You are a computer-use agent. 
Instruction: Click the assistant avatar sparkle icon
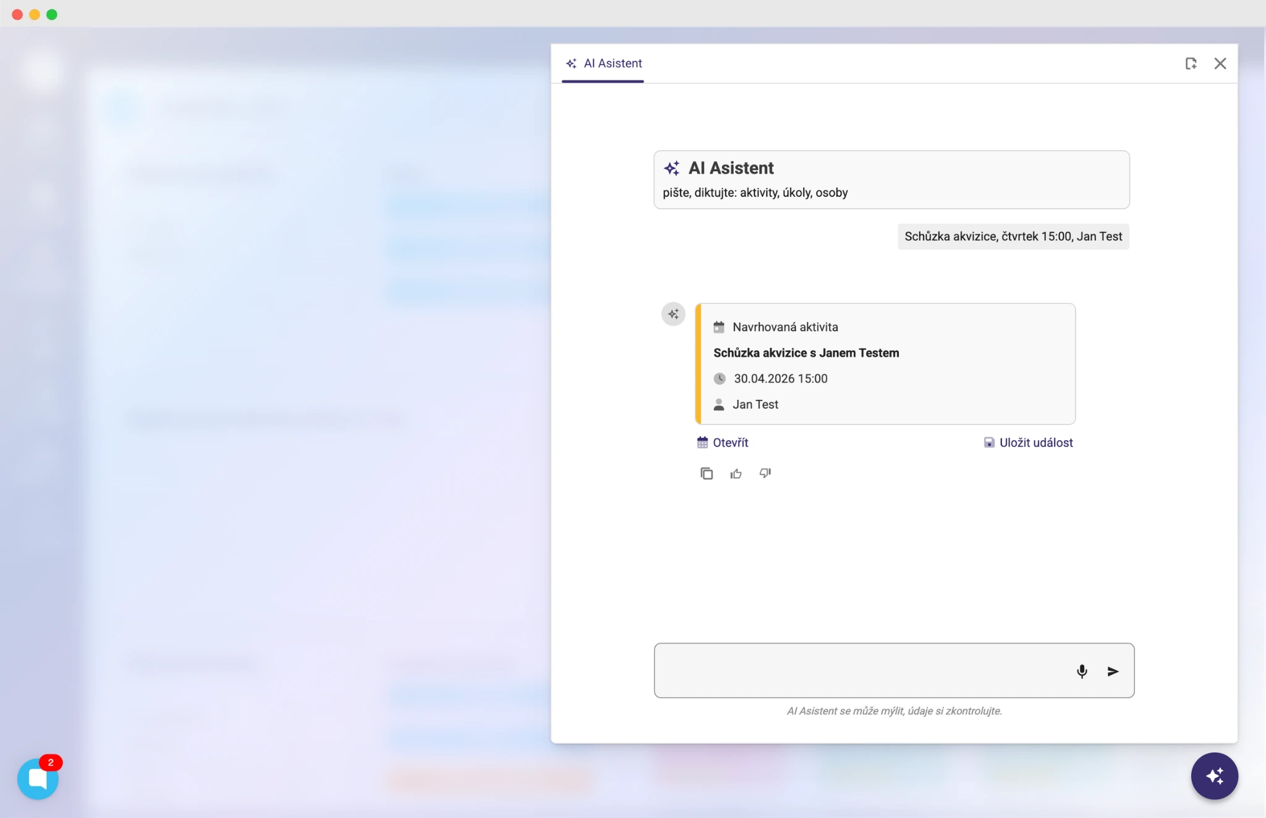point(673,314)
